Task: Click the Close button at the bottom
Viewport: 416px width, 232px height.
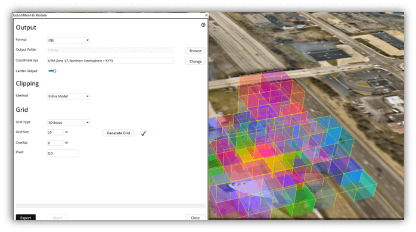Action: (195, 218)
